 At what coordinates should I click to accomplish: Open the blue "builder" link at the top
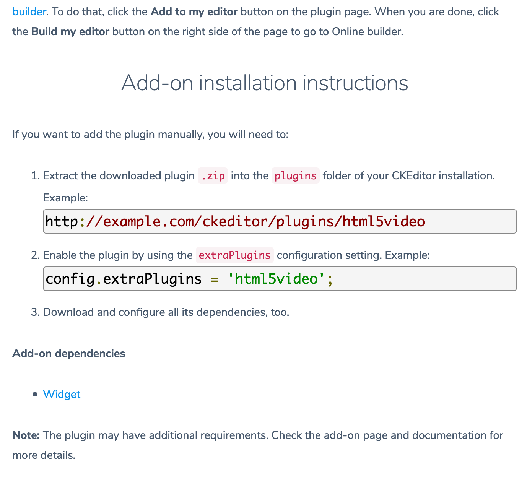tap(29, 11)
